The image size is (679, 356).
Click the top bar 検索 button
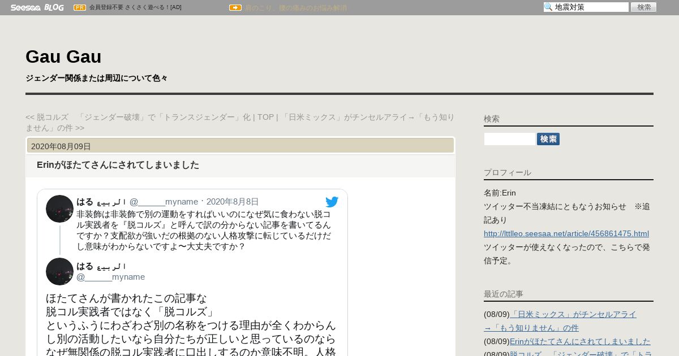click(644, 7)
